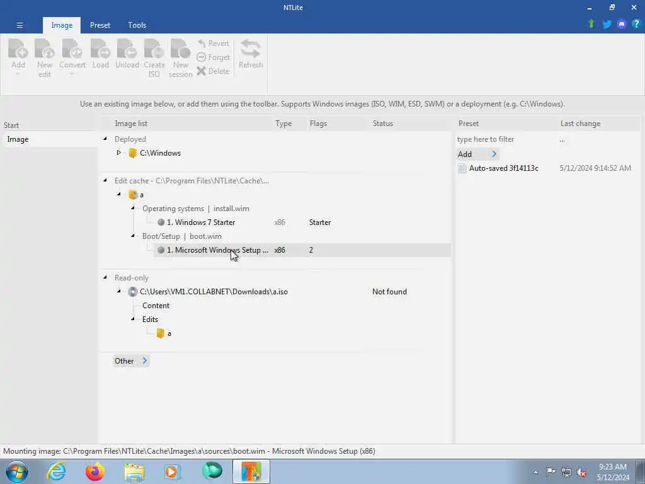The height and width of the screenshot is (484, 645).
Task: Collapse the Read-only group
Action: (x=105, y=277)
